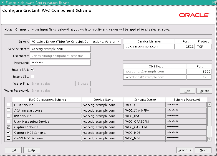Click the User Messaging Service name cell
217x156 pixels.
tap(47, 122)
